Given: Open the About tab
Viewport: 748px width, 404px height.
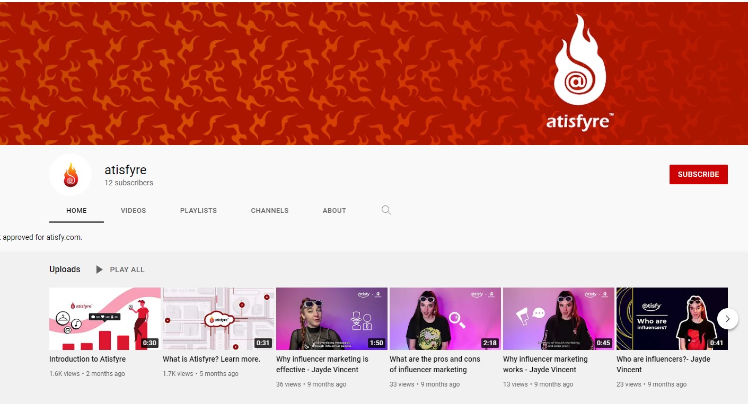Looking at the screenshot, I should 335,210.
